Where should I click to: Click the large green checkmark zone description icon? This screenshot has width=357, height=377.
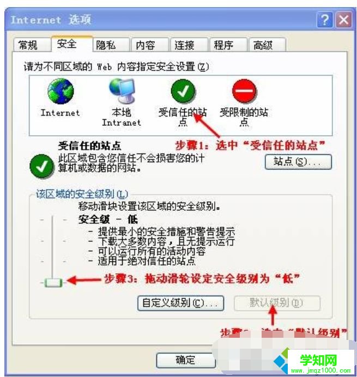click(x=42, y=166)
